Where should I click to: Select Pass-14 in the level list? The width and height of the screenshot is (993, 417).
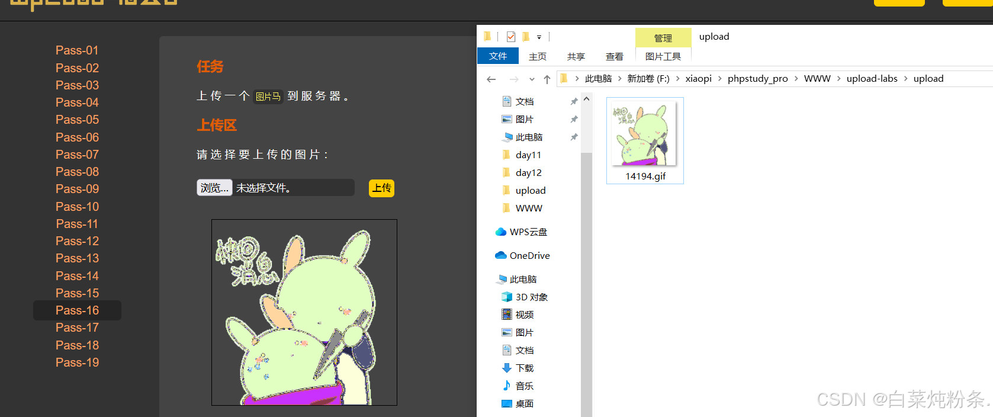point(77,276)
